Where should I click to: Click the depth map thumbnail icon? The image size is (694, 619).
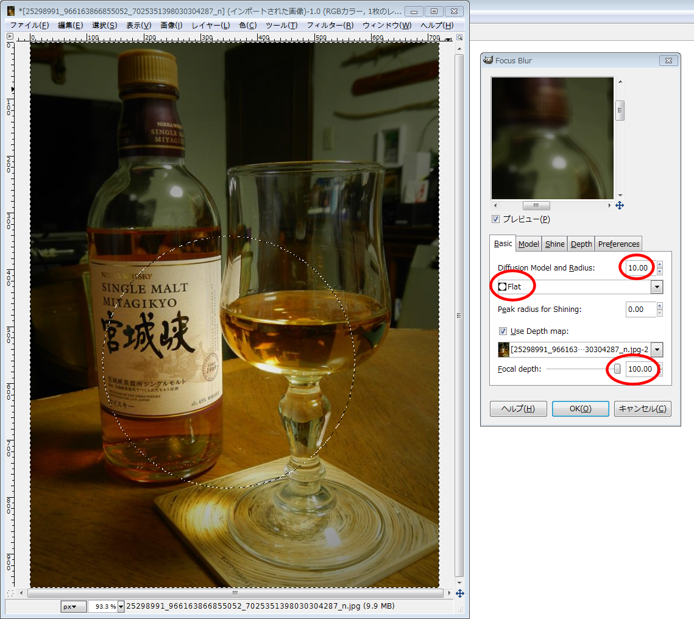tap(504, 350)
